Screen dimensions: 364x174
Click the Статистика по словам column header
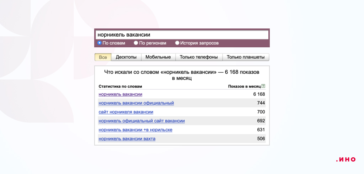coord(120,86)
